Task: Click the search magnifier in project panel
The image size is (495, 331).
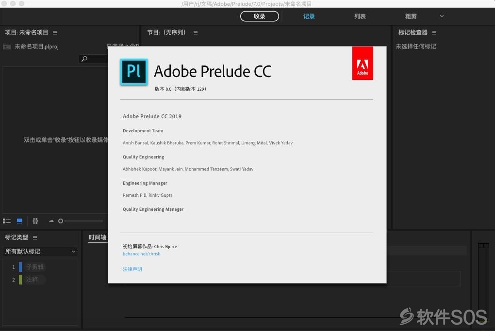Action: [84, 59]
